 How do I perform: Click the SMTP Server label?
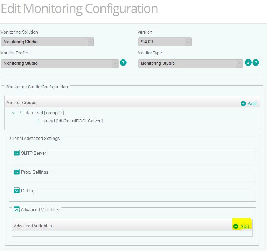[34, 153]
